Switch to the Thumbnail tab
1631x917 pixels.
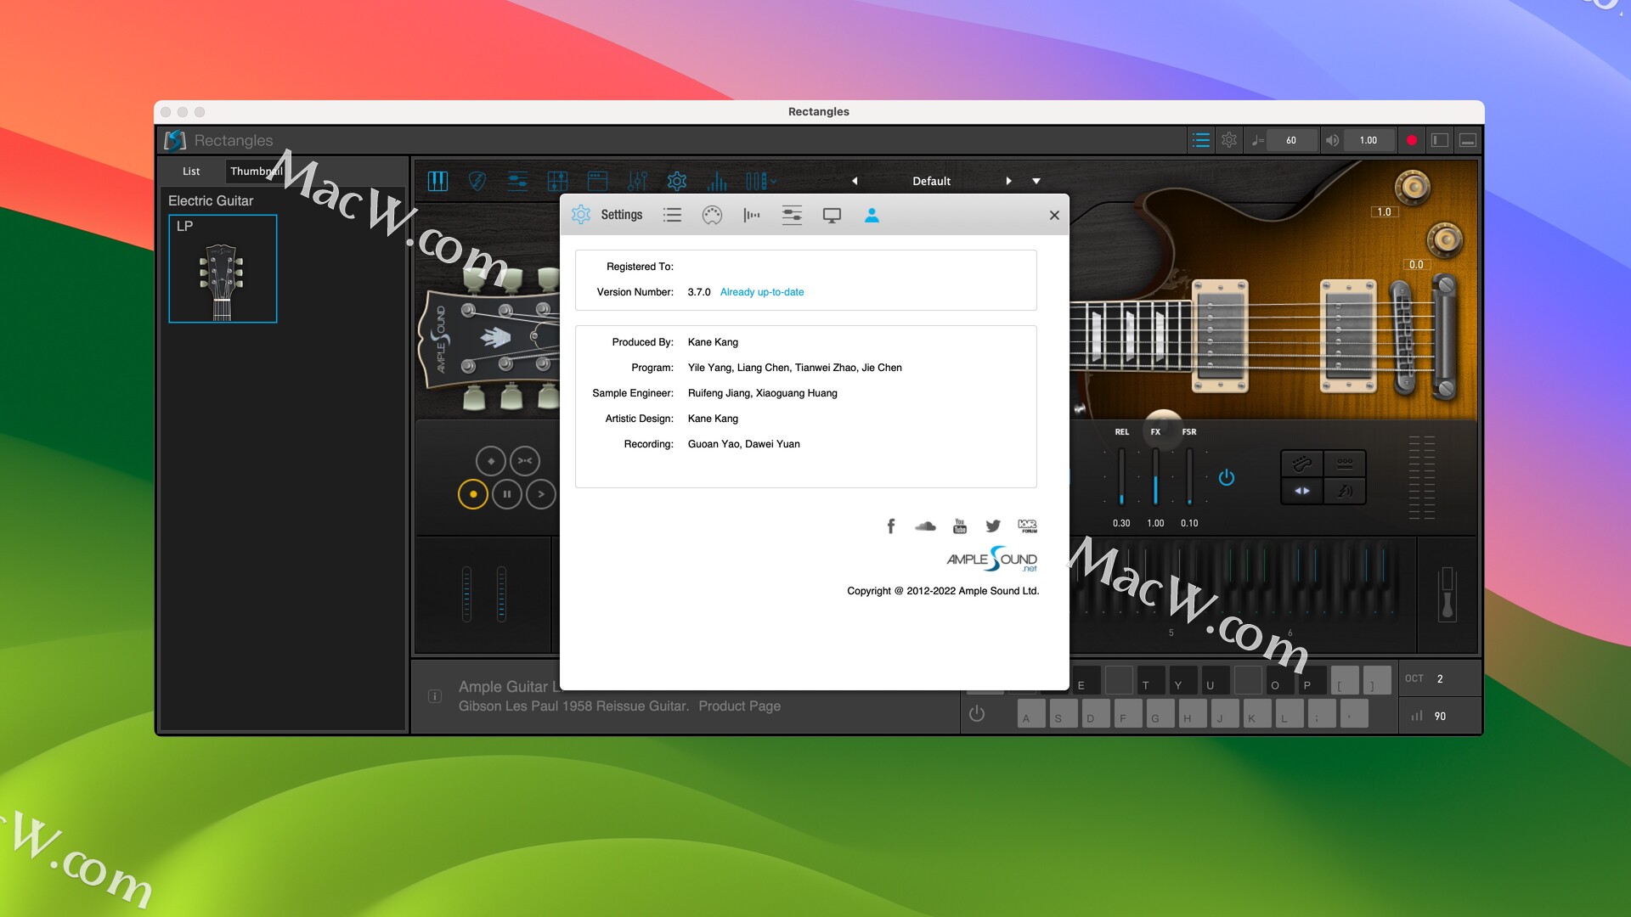255,171
